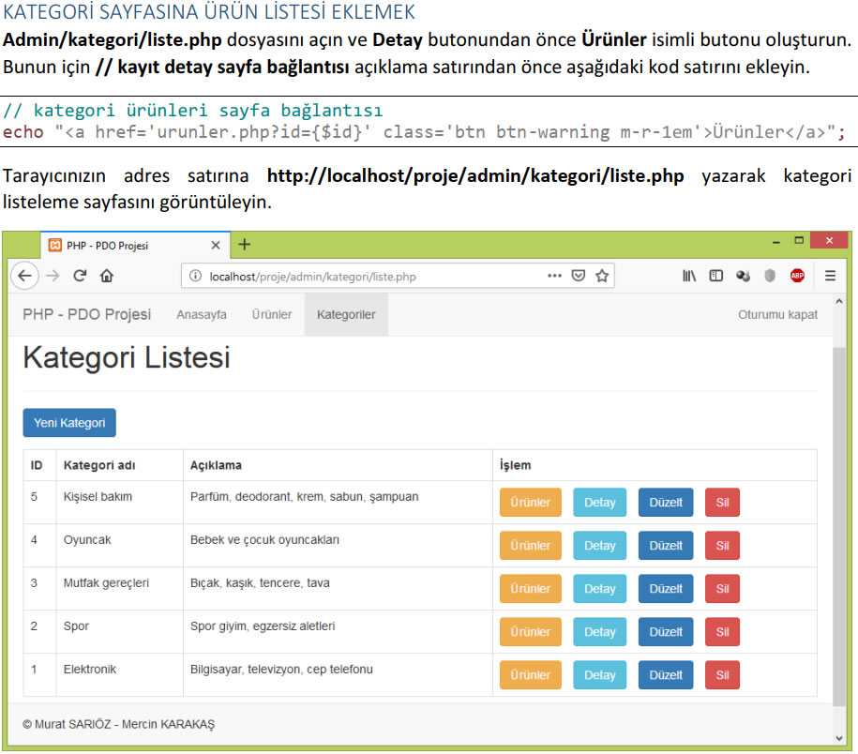Screen dimensions: 858x754
Task: Click the Yeni Kategori button
Action: click(x=69, y=423)
